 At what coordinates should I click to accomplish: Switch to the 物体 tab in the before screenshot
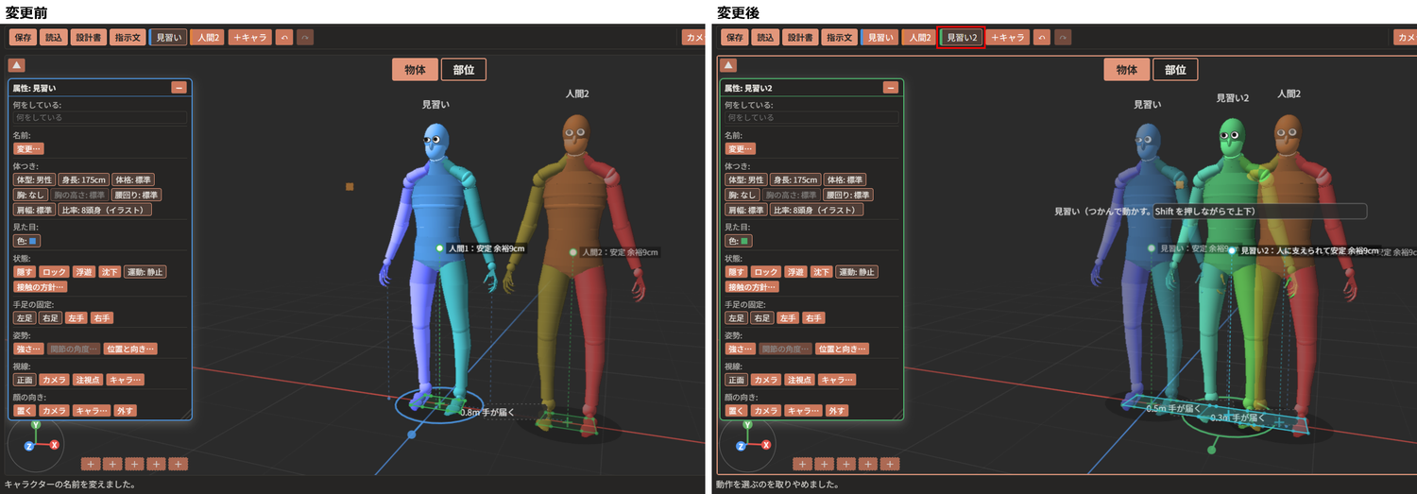415,69
